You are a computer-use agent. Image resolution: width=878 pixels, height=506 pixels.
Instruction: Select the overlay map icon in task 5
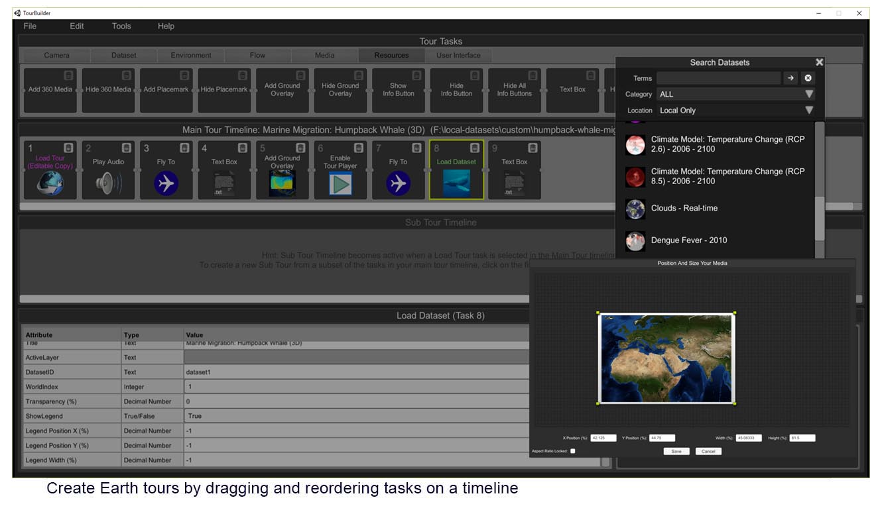(282, 183)
